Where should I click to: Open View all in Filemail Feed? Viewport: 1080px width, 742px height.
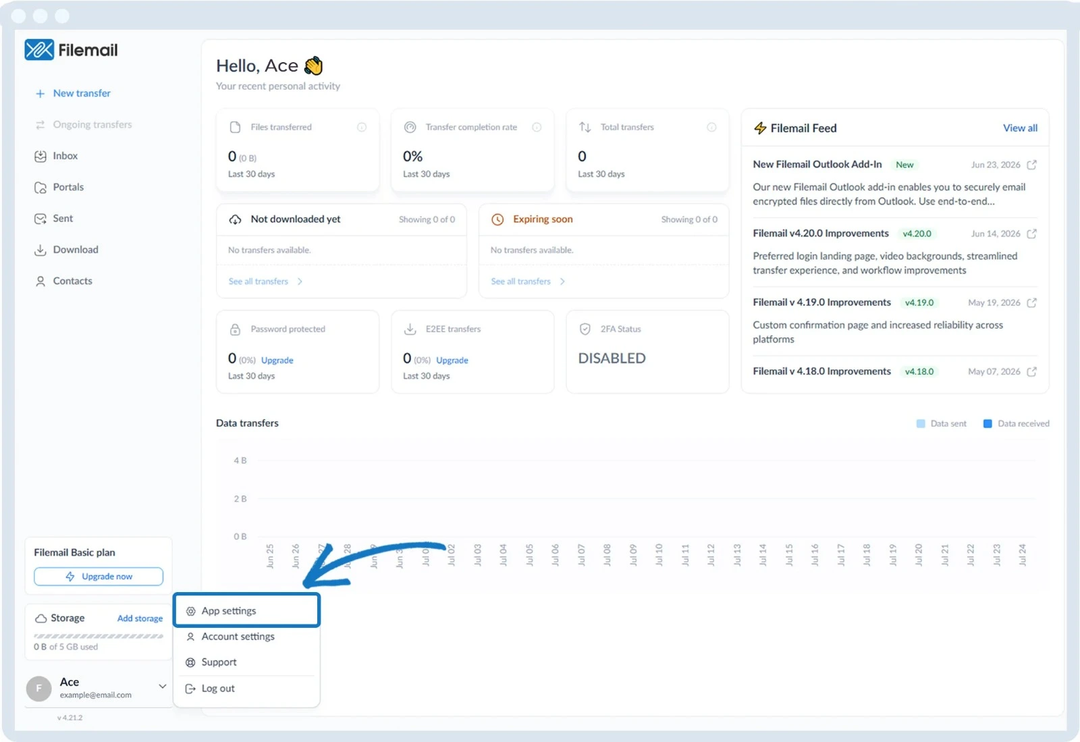click(1020, 128)
